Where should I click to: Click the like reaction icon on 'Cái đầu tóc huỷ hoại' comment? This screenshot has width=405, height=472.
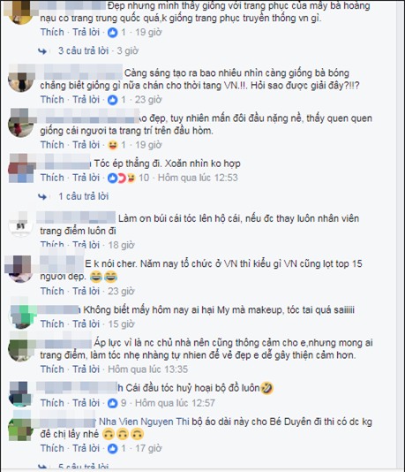click(113, 403)
